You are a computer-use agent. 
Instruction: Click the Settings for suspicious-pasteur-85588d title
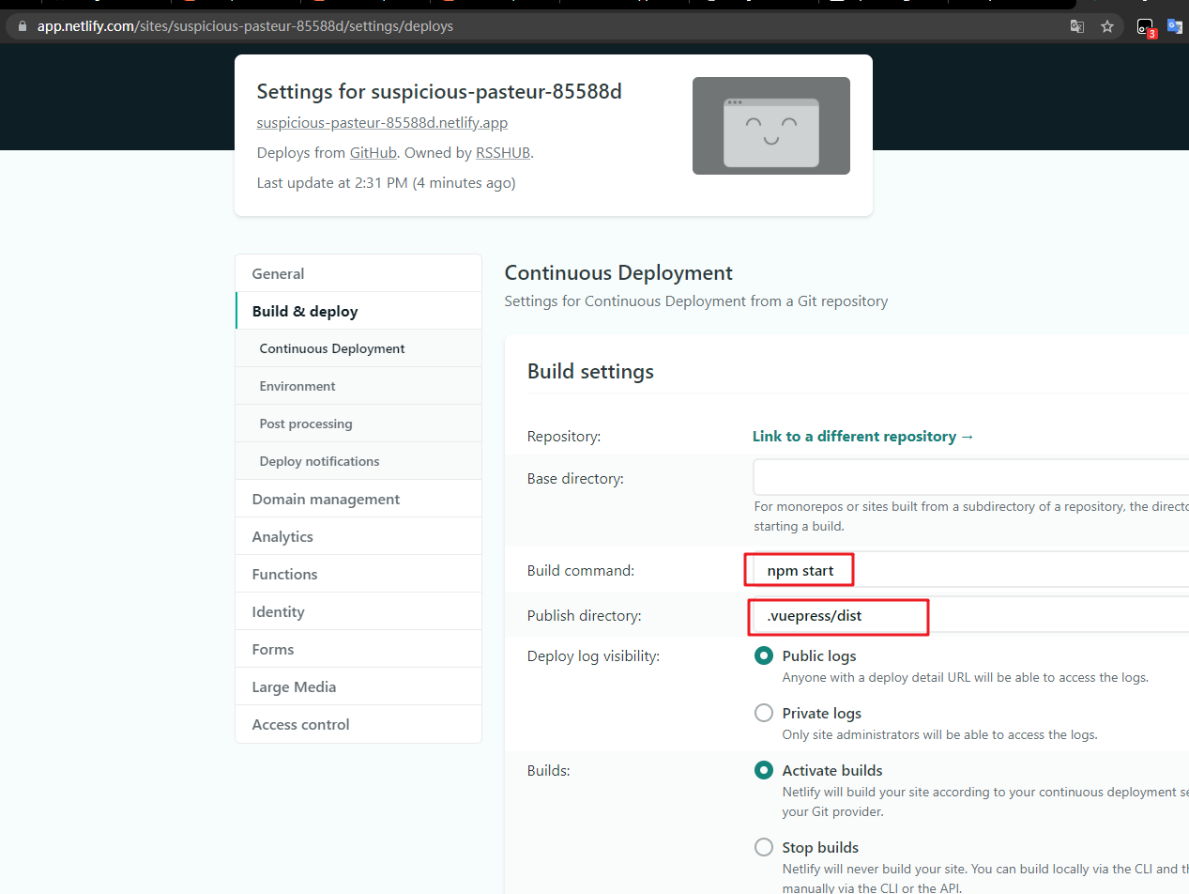point(439,91)
